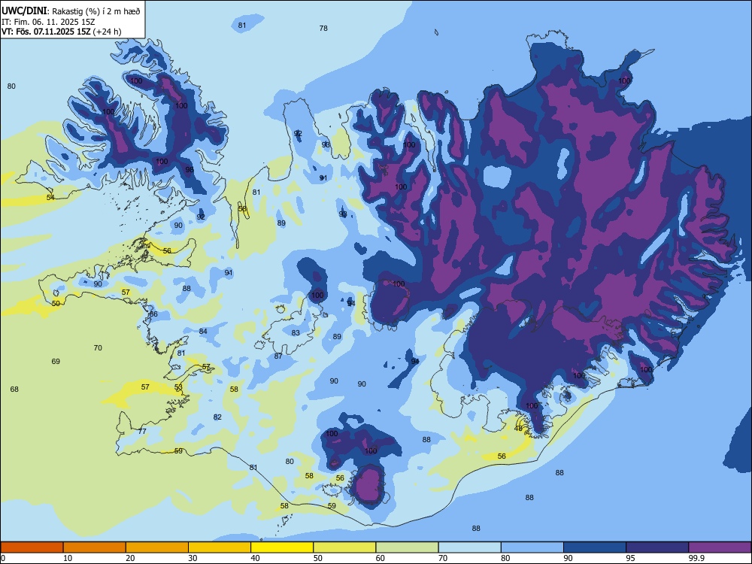Viewport: 752px width, 564px height.
Task: Pick the pale yellow 50–60 legend swatch
Action: click(x=344, y=547)
